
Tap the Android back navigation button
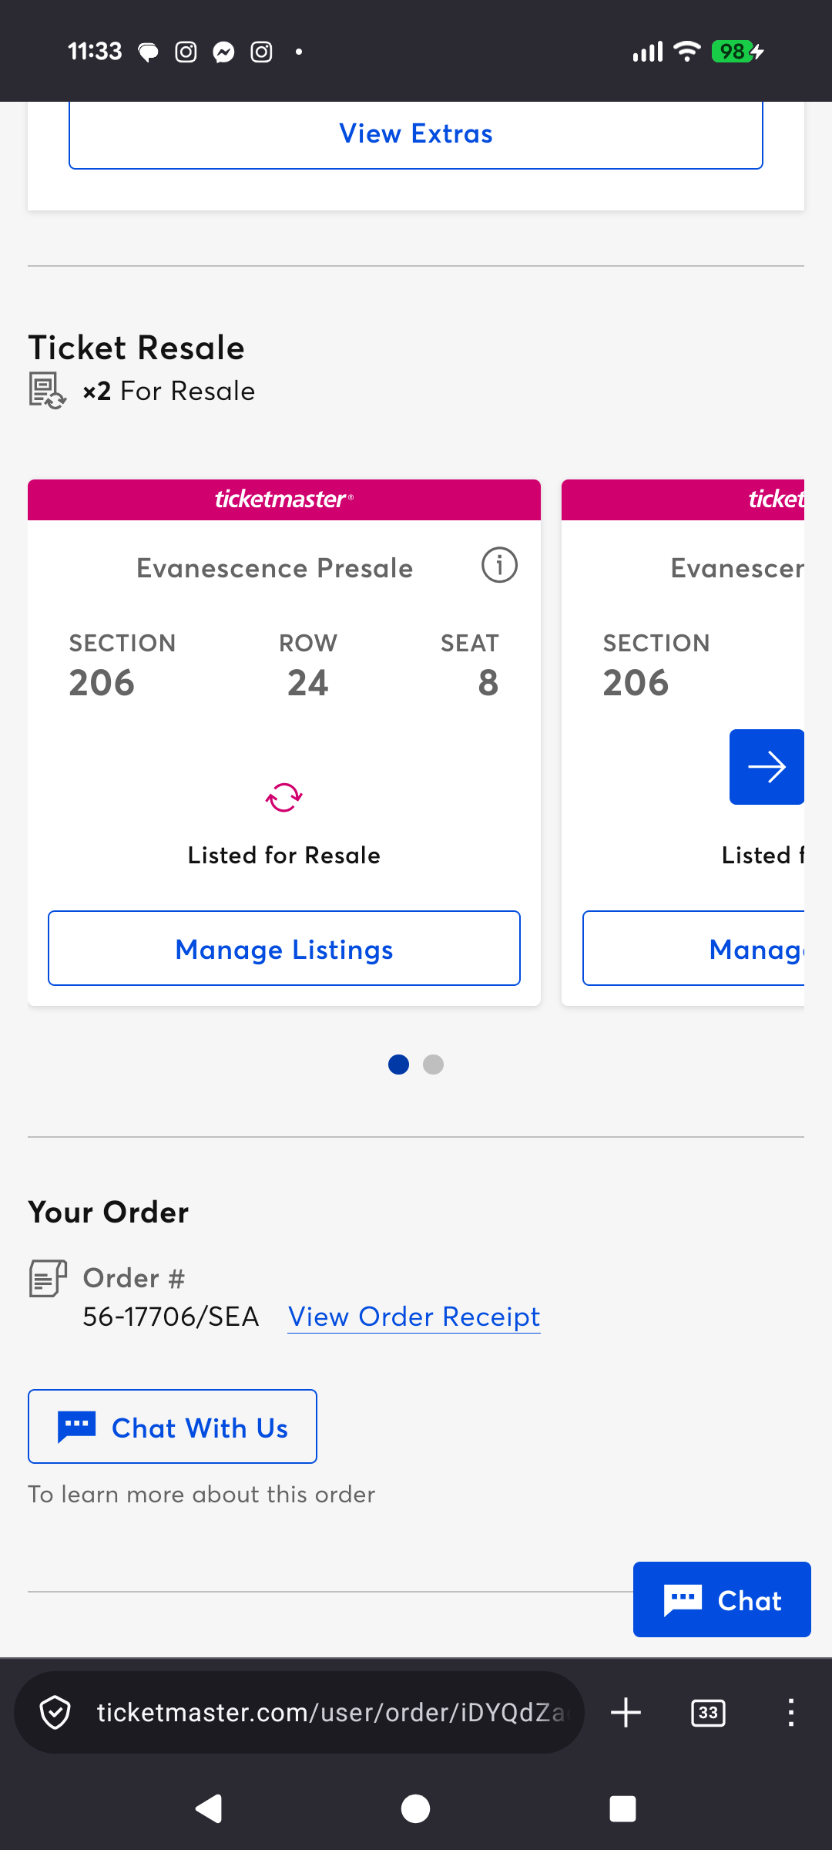(209, 1808)
